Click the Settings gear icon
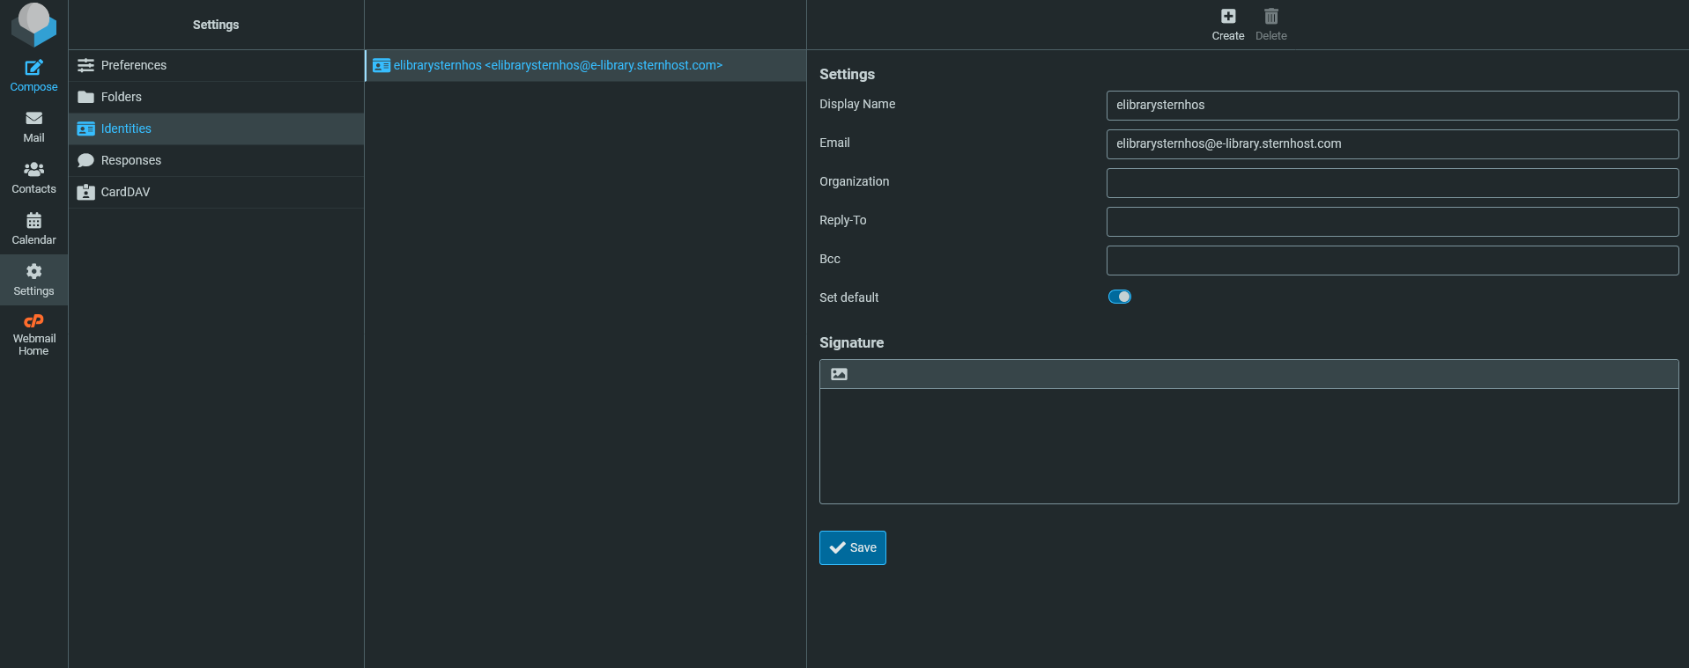 (x=33, y=272)
